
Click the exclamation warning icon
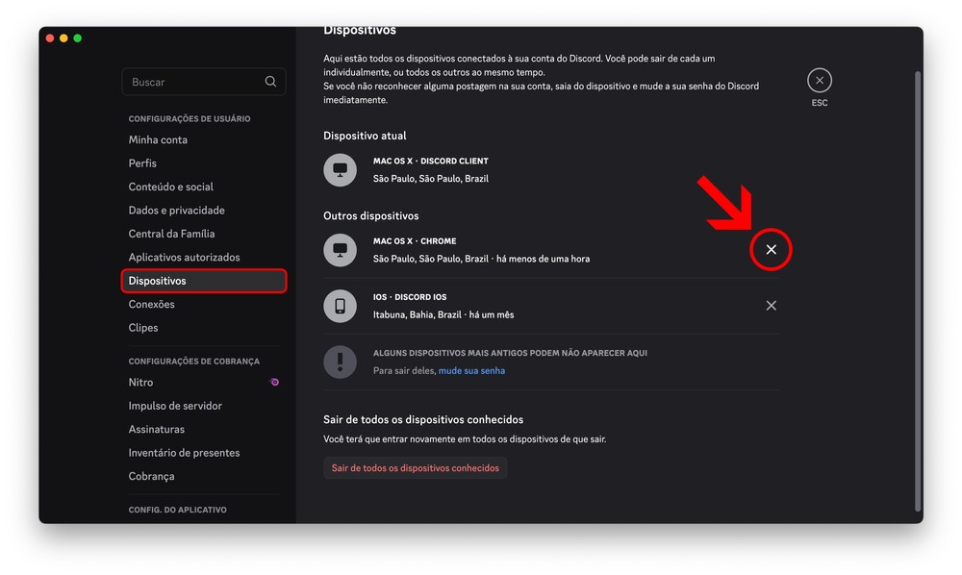tap(340, 362)
